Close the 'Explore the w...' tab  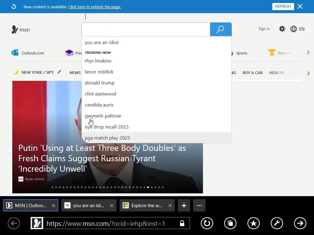coord(170,205)
